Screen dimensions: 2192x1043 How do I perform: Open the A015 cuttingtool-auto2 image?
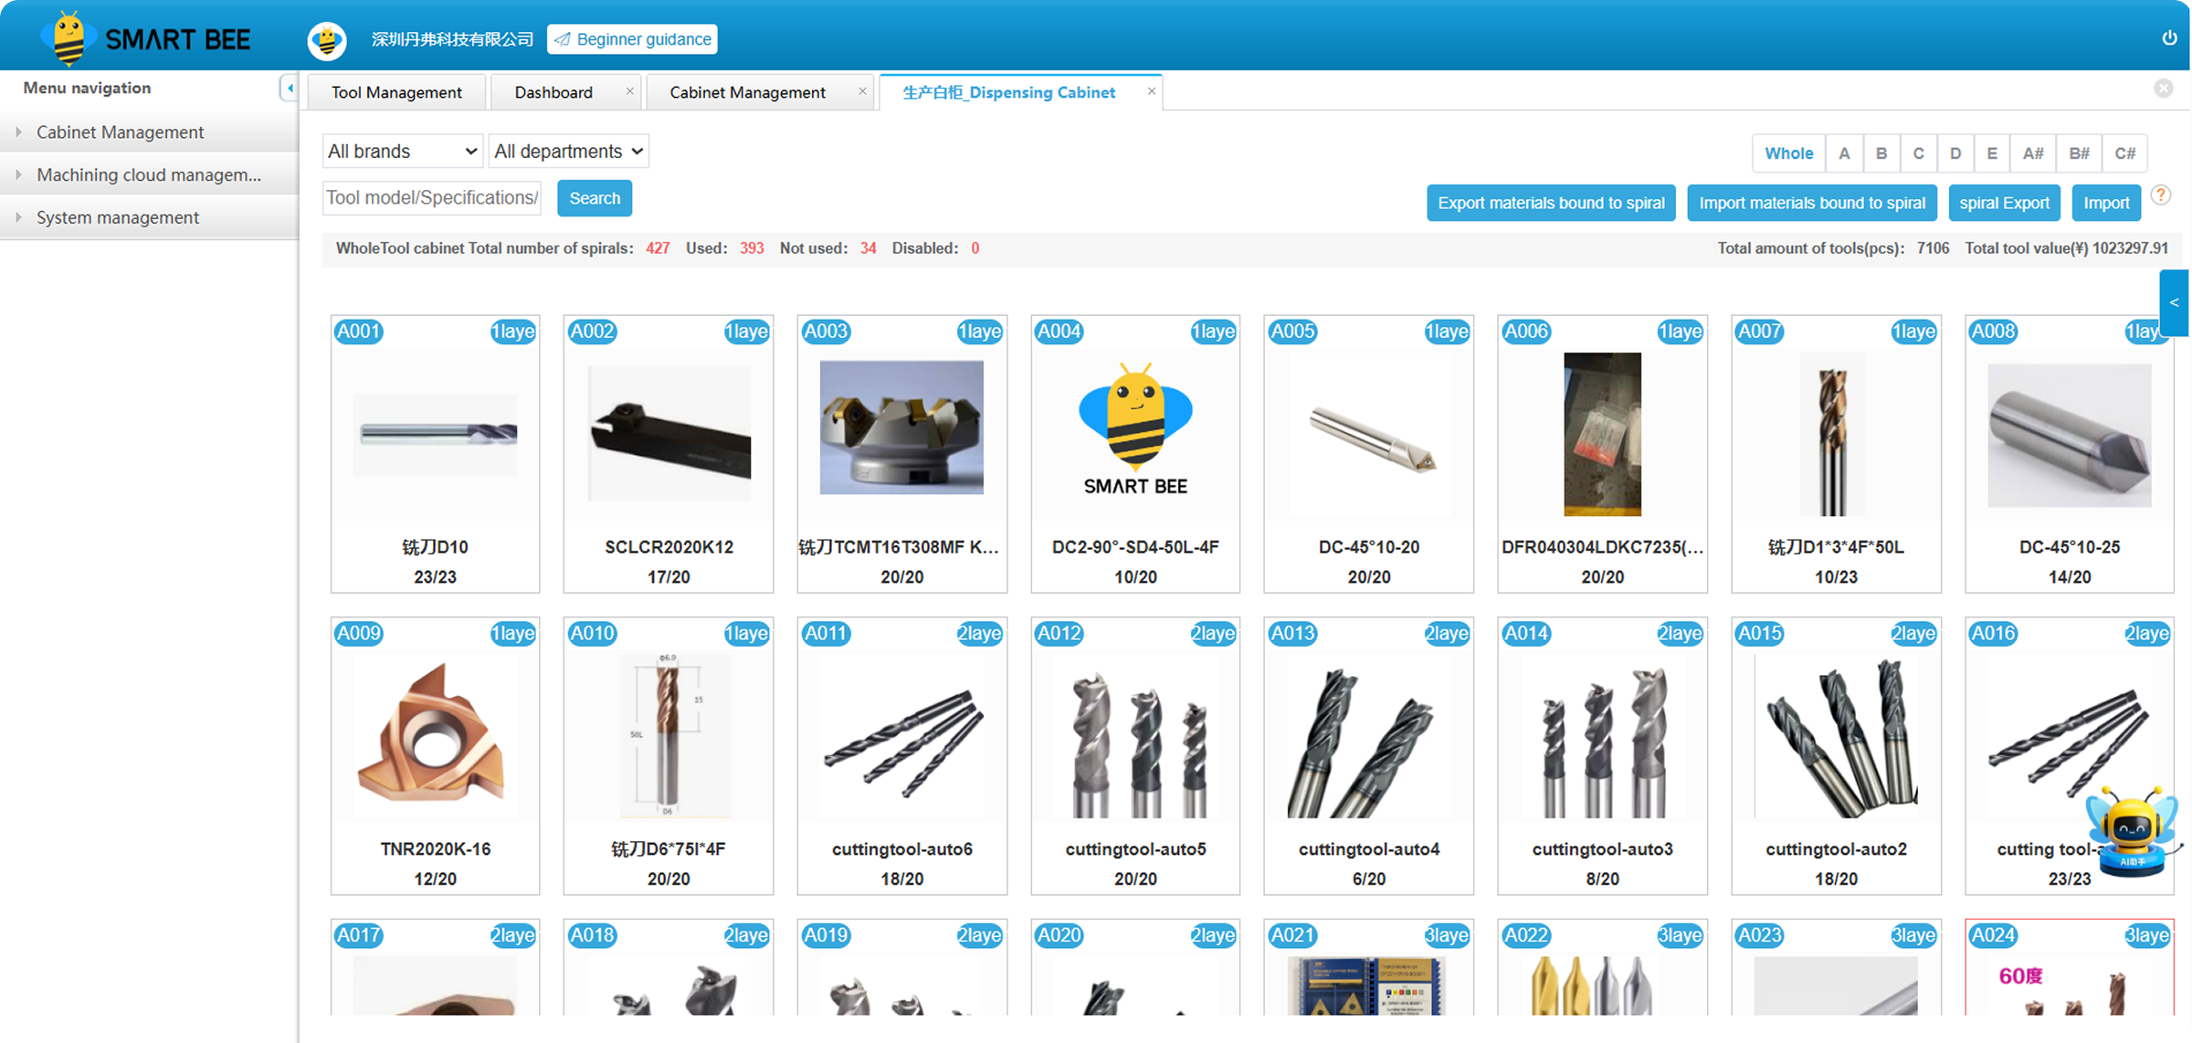[1836, 737]
